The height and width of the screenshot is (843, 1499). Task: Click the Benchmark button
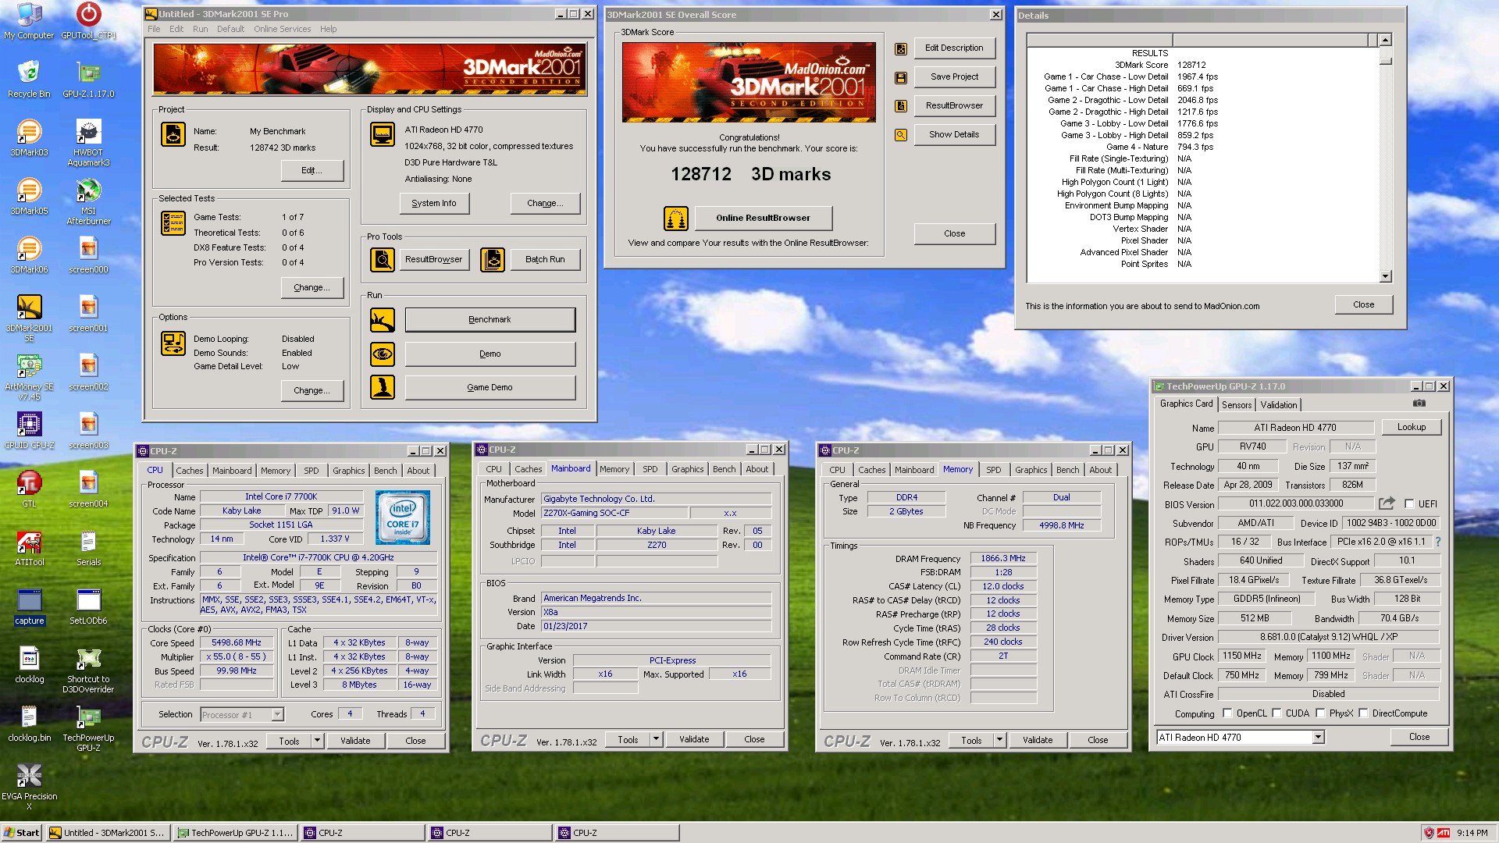coord(490,319)
